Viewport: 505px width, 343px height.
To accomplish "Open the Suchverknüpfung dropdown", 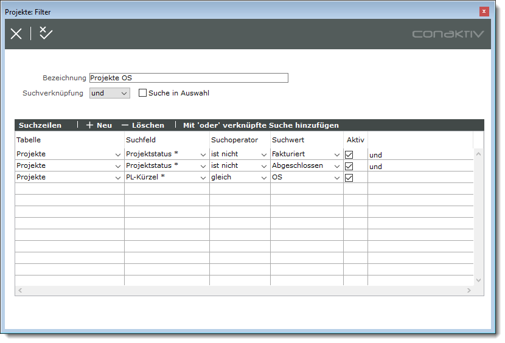I will (x=124, y=94).
